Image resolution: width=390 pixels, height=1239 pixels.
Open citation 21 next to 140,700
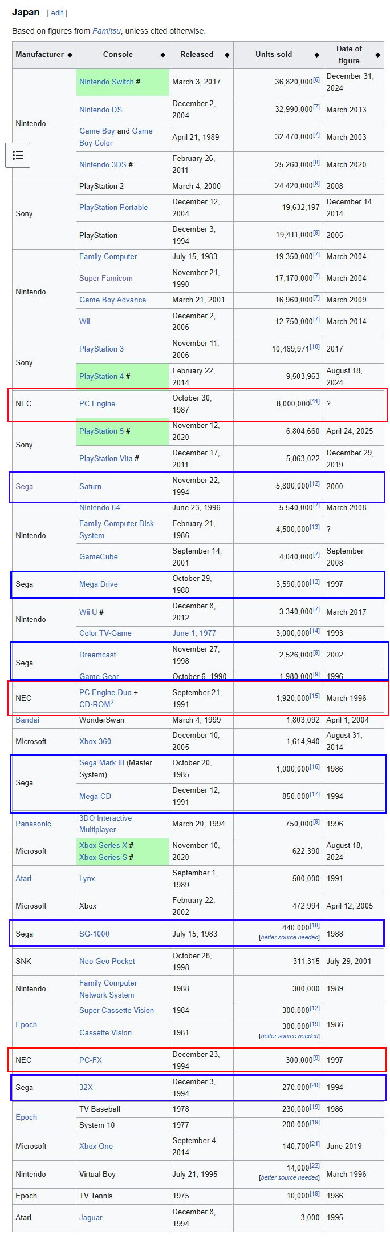[x=315, y=1144]
